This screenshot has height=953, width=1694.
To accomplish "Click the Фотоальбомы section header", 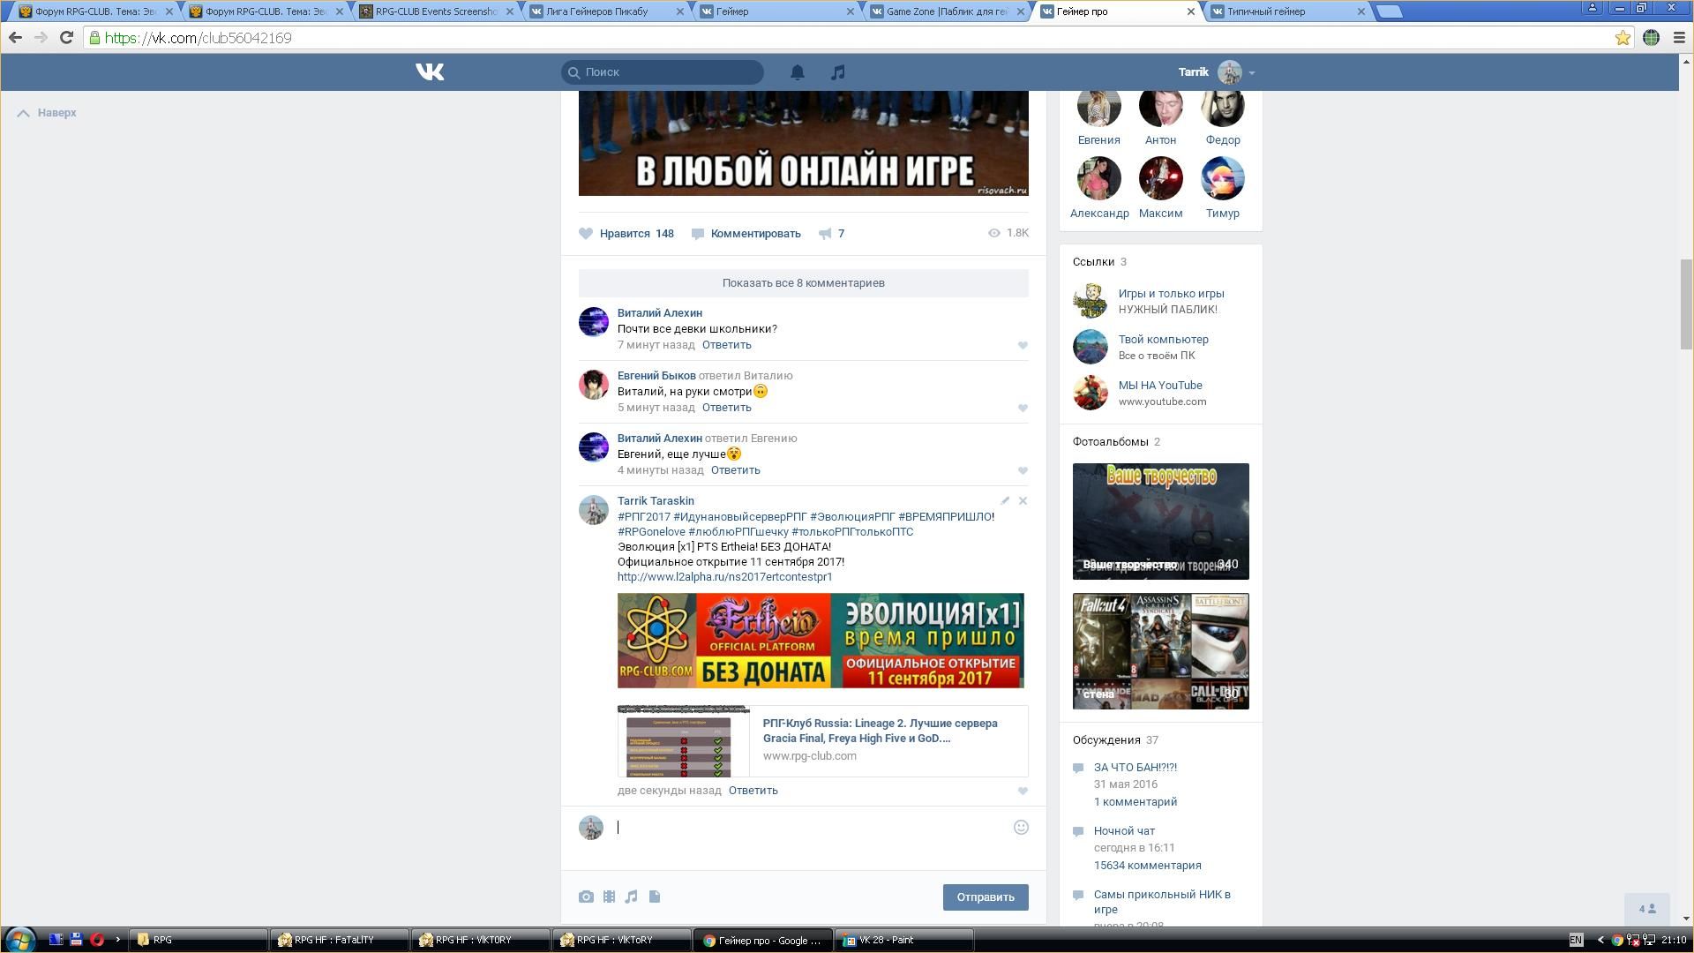I will pyautogui.click(x=1110, y=442).
